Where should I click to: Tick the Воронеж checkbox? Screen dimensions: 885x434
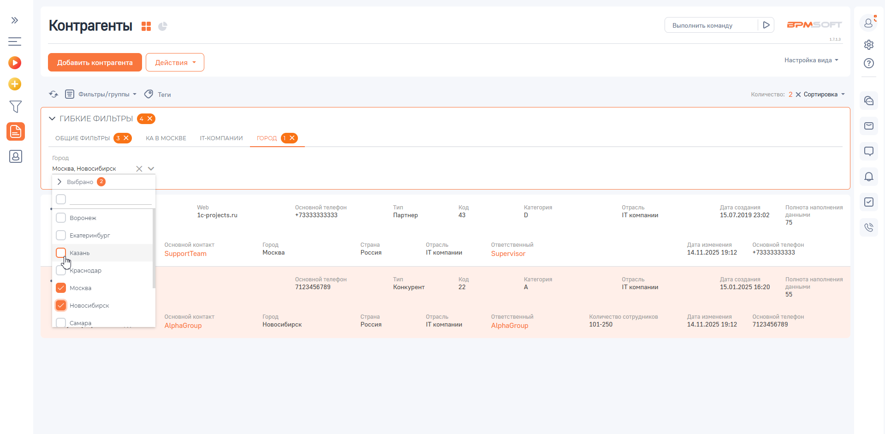[61, 218]
